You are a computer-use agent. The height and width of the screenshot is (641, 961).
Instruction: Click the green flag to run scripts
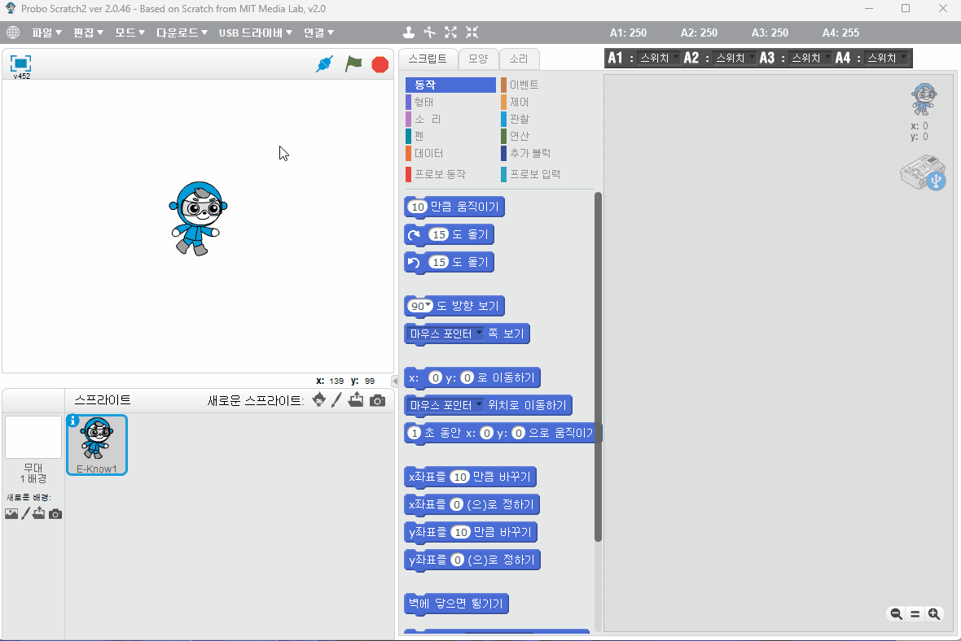click(353, 63)
